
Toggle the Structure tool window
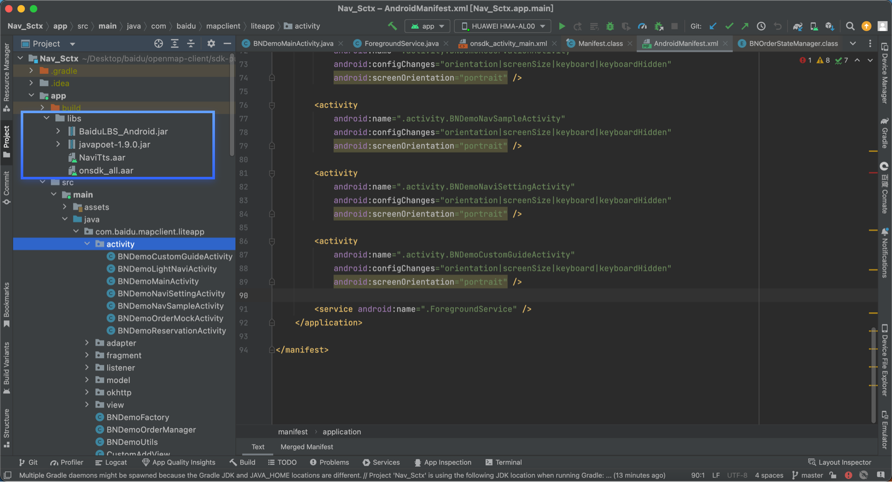coord(7,427)
